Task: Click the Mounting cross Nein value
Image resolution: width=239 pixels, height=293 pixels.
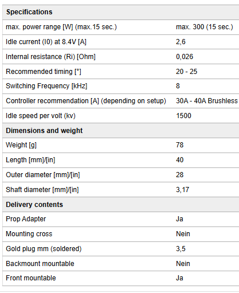Action: point(183,234)
